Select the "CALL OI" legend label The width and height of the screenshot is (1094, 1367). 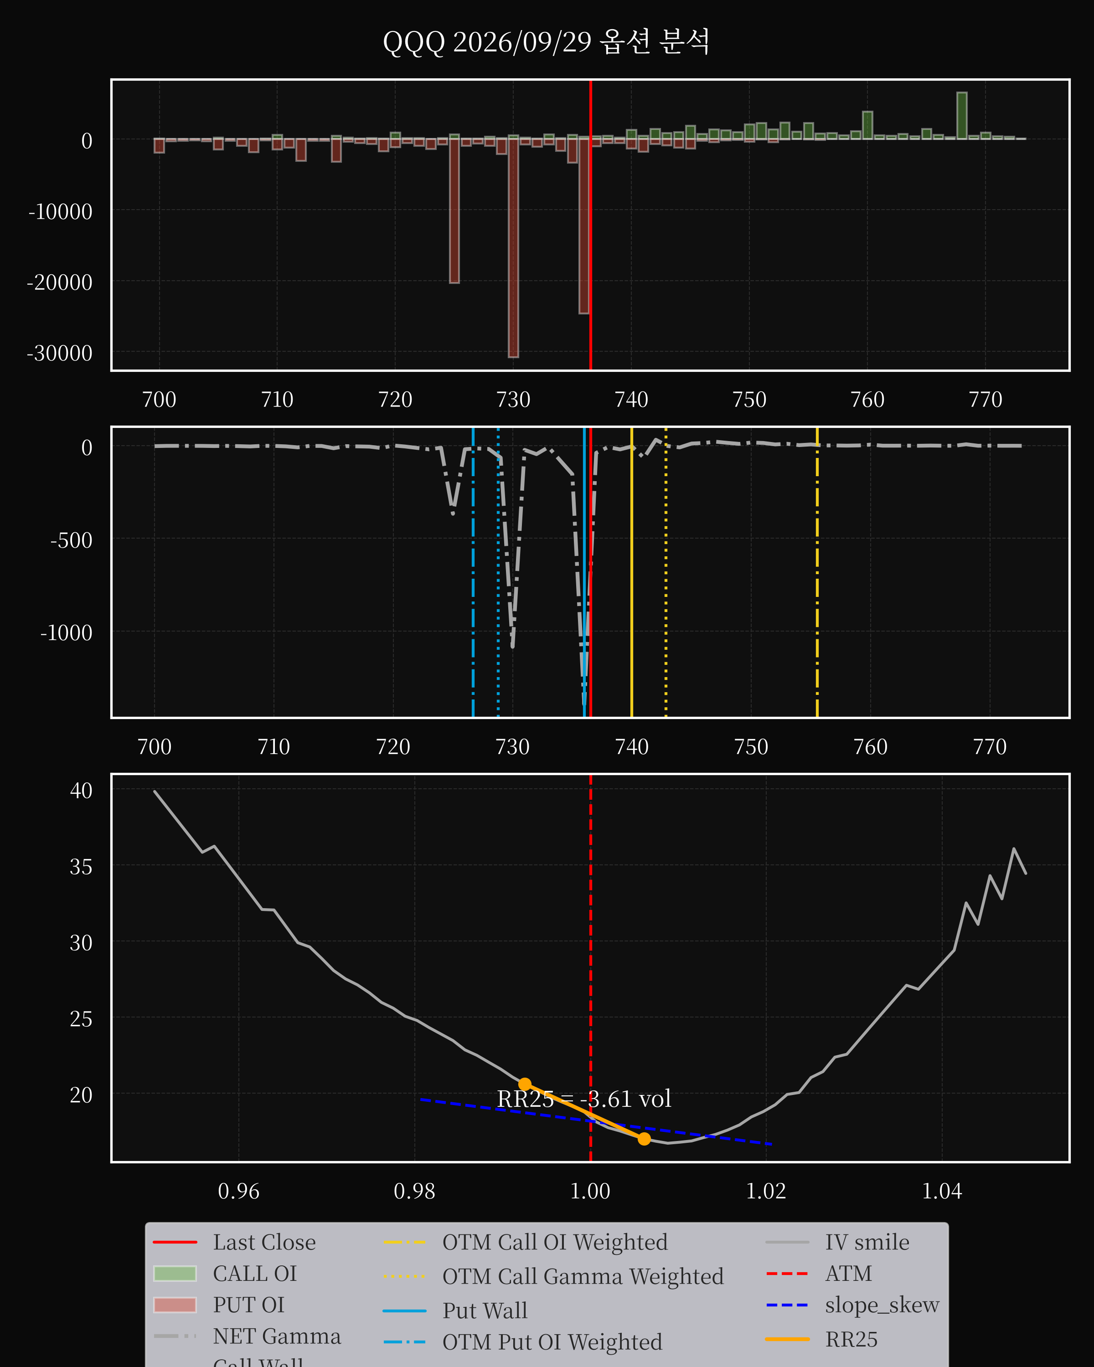255,1273
